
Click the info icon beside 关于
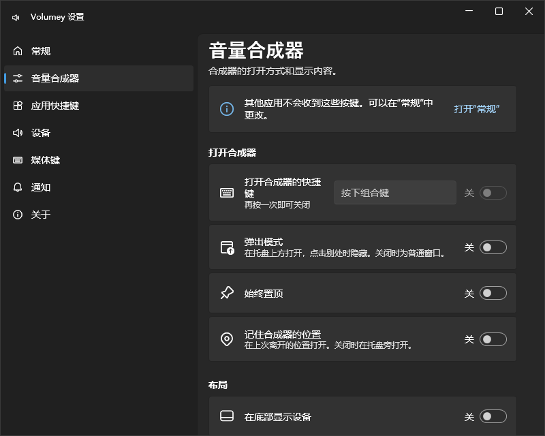[18, 215]
